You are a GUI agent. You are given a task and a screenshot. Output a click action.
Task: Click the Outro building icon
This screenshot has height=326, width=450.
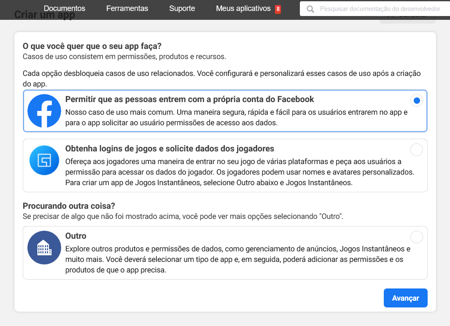tap(44, 248)
